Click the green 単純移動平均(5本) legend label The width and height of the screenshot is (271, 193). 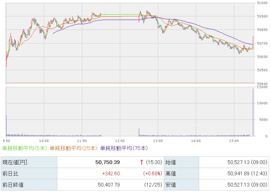pos(25,148)
